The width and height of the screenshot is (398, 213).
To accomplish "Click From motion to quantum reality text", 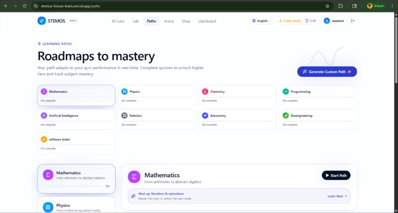I will click(78, 211).
